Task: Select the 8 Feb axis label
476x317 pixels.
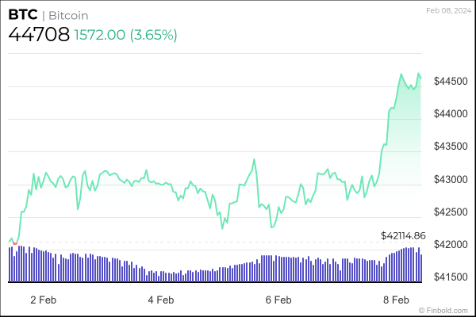Action: [395, 300]
